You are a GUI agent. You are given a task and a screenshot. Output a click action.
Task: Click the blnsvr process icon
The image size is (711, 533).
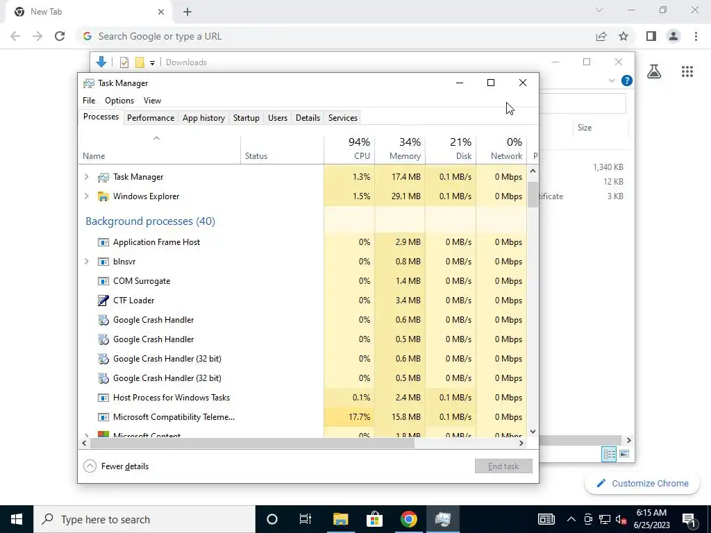pyautogui.click(x=103, y=262)
